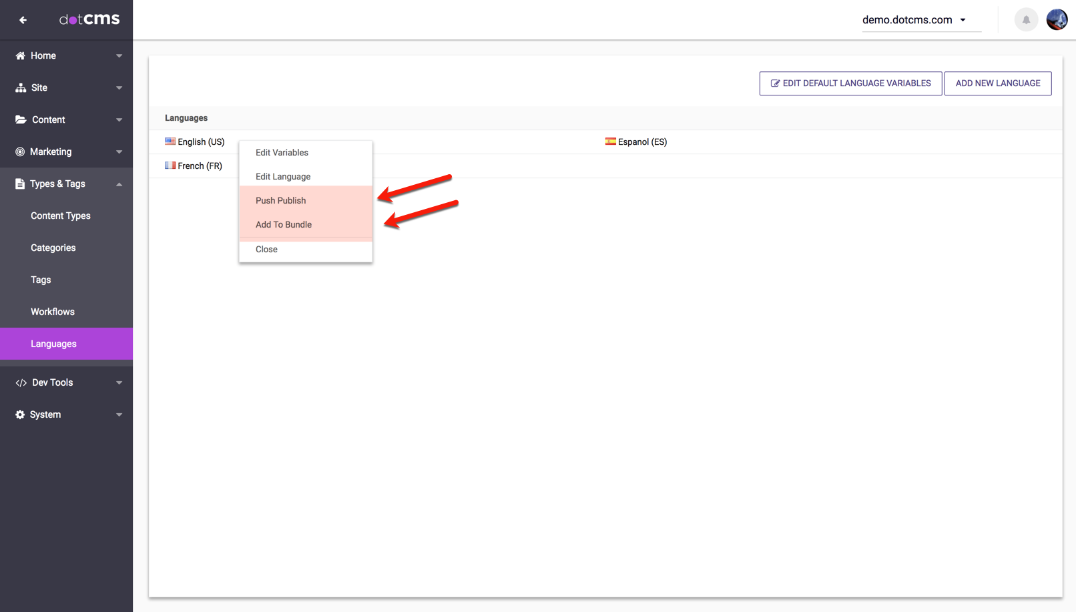
Task: Collapse the Types & Tags section arrow
Action: click(119, 184)
